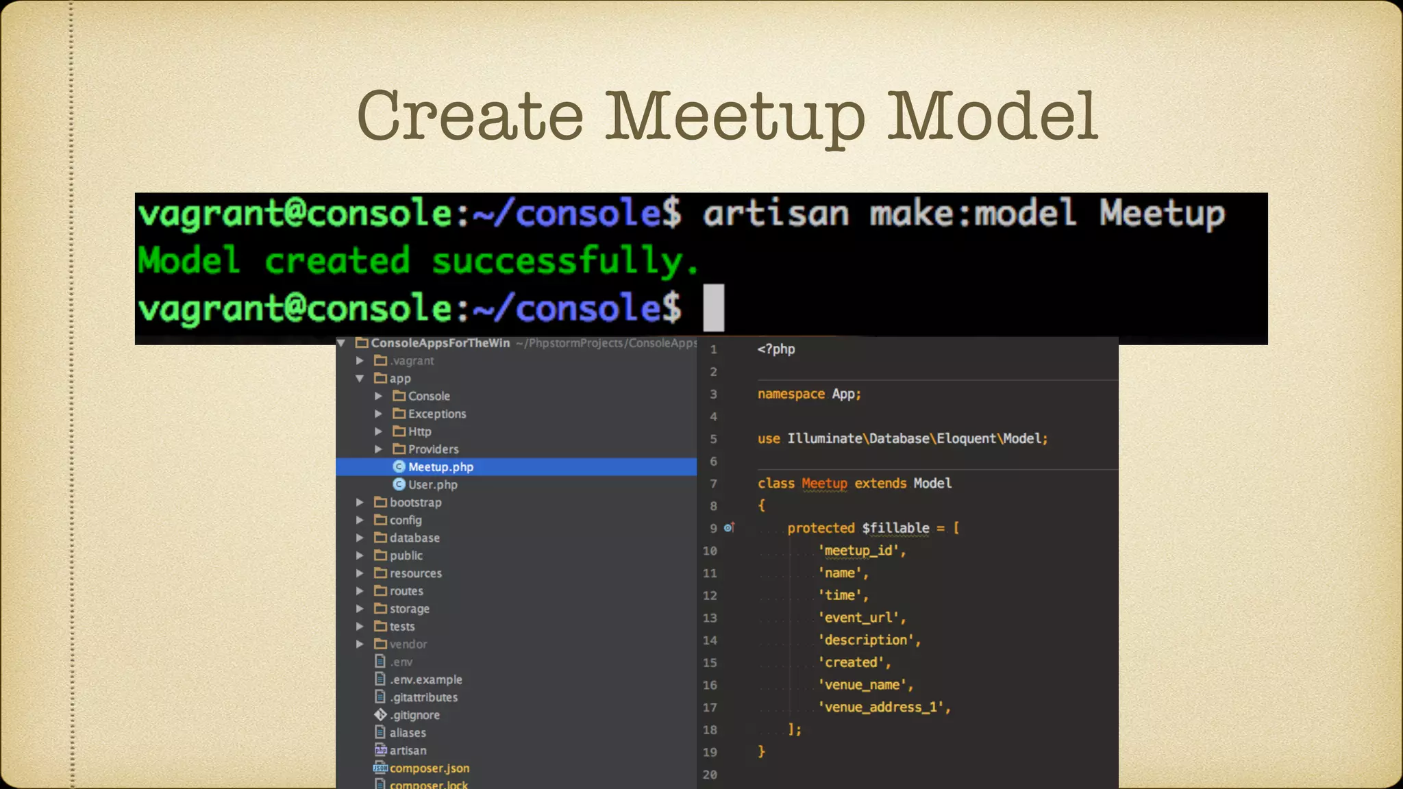This screenshot has width=1403, height=789.
Task: Click the $fillable variable in editor
Action: tap(896, 528)
